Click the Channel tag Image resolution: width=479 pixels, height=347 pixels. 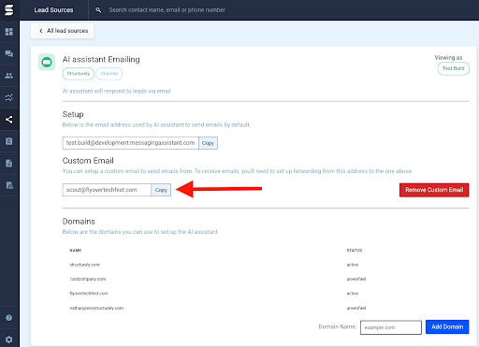click(109, 74)
